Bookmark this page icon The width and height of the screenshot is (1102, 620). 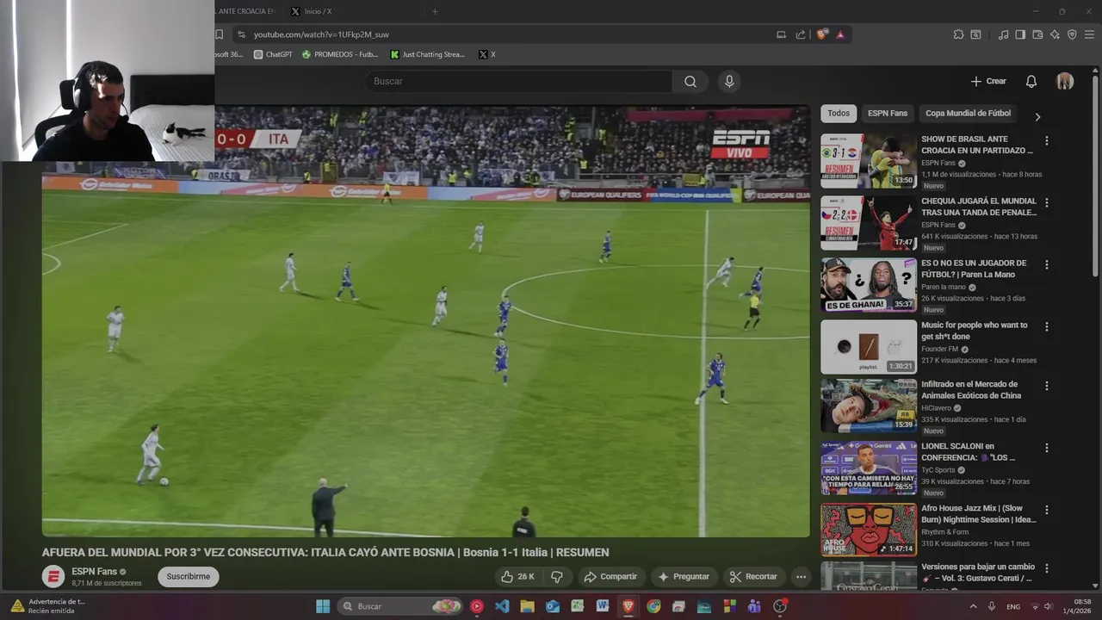click(219, 34)
